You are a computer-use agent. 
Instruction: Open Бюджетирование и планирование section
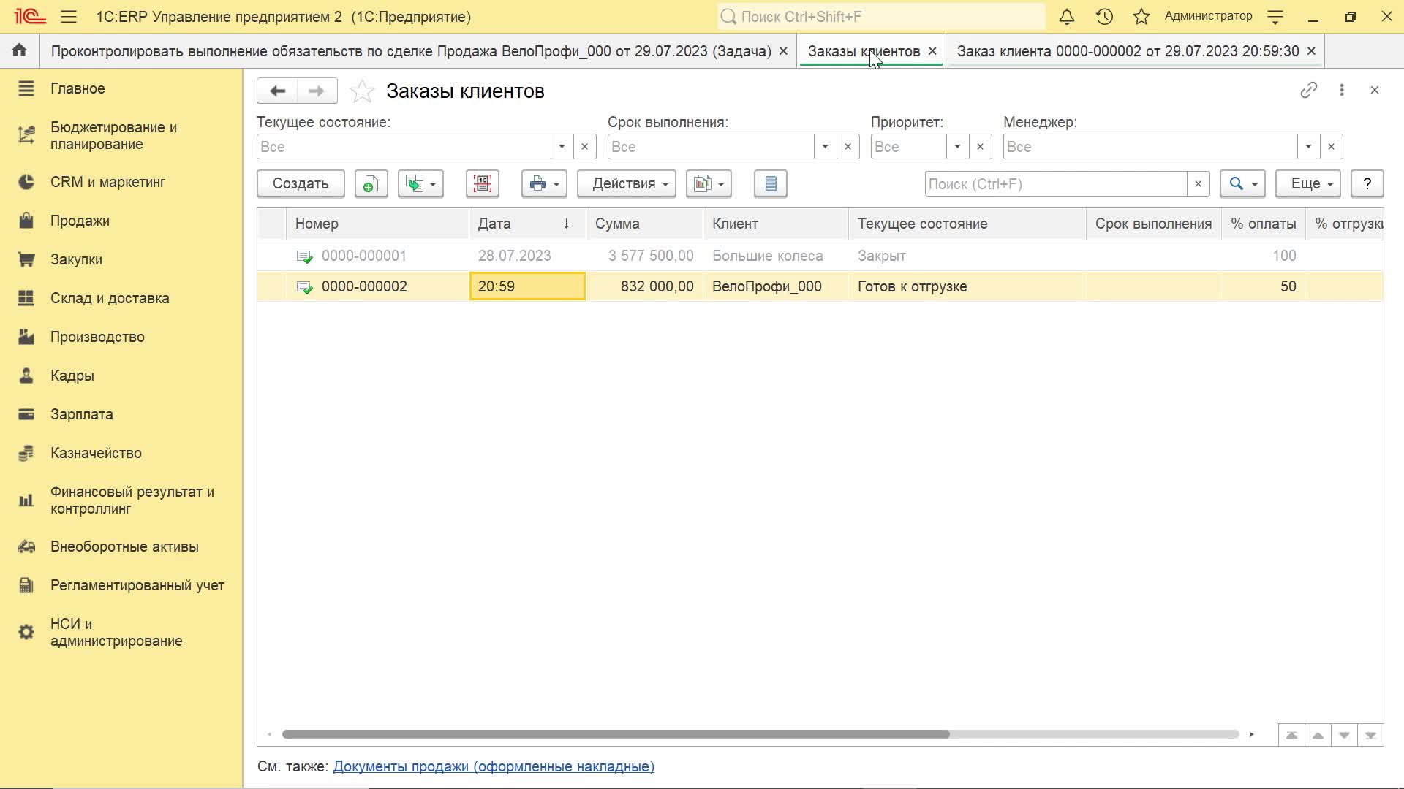(121, 135)
